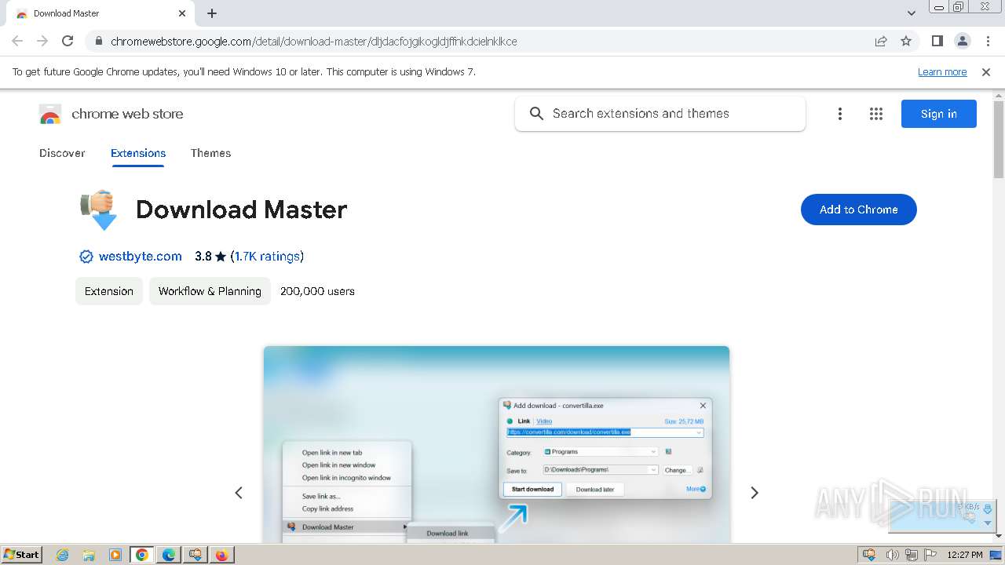The width and height of the screenshot is (1005, 565).
Task: Show next screenshot in the carousel
Action: point(755,493)
